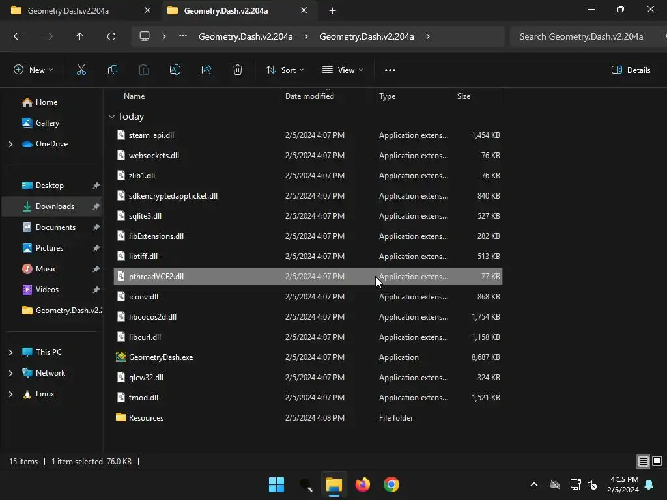The height and width of the screenshot is (500, 667).
Task: Open the View dropdown menu
Action: pos(343,70)
